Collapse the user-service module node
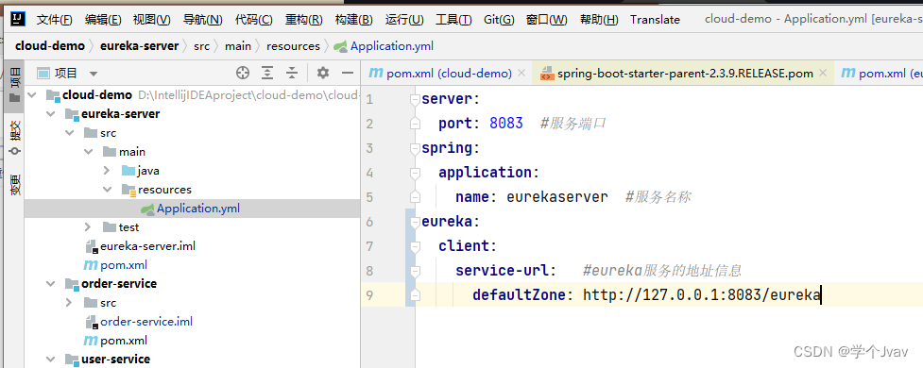The image size is (923, 368). click(x=50, y=360)
